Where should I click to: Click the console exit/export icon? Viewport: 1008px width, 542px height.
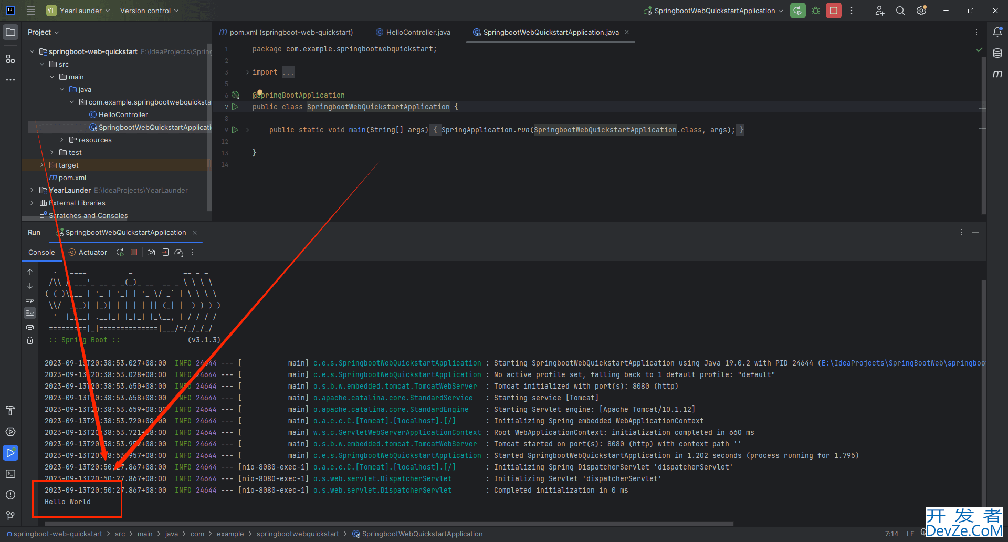coord(165,253)
